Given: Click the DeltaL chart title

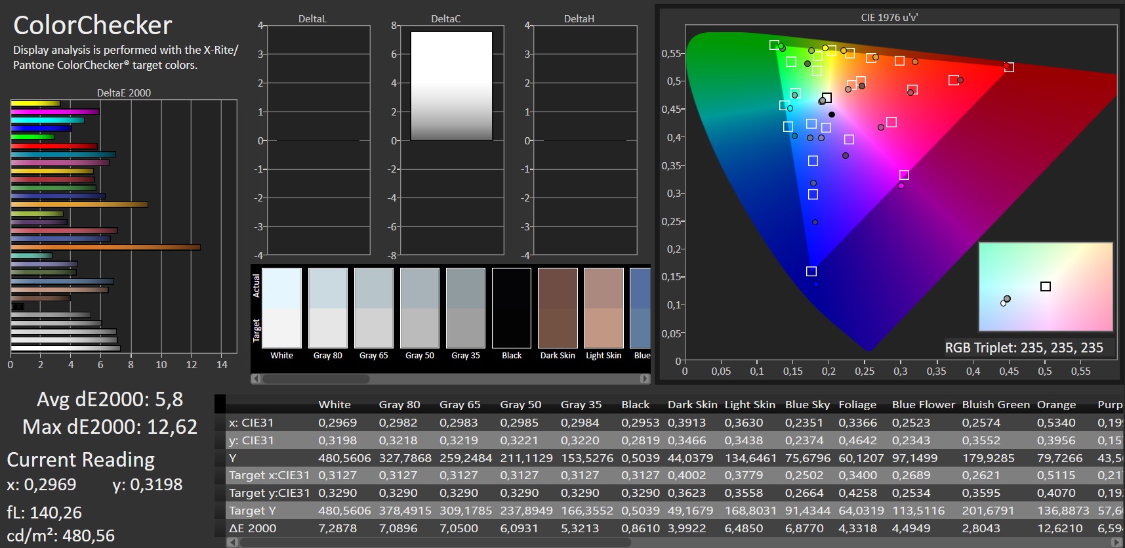Looking at the screenshot, I should (312, 19).
